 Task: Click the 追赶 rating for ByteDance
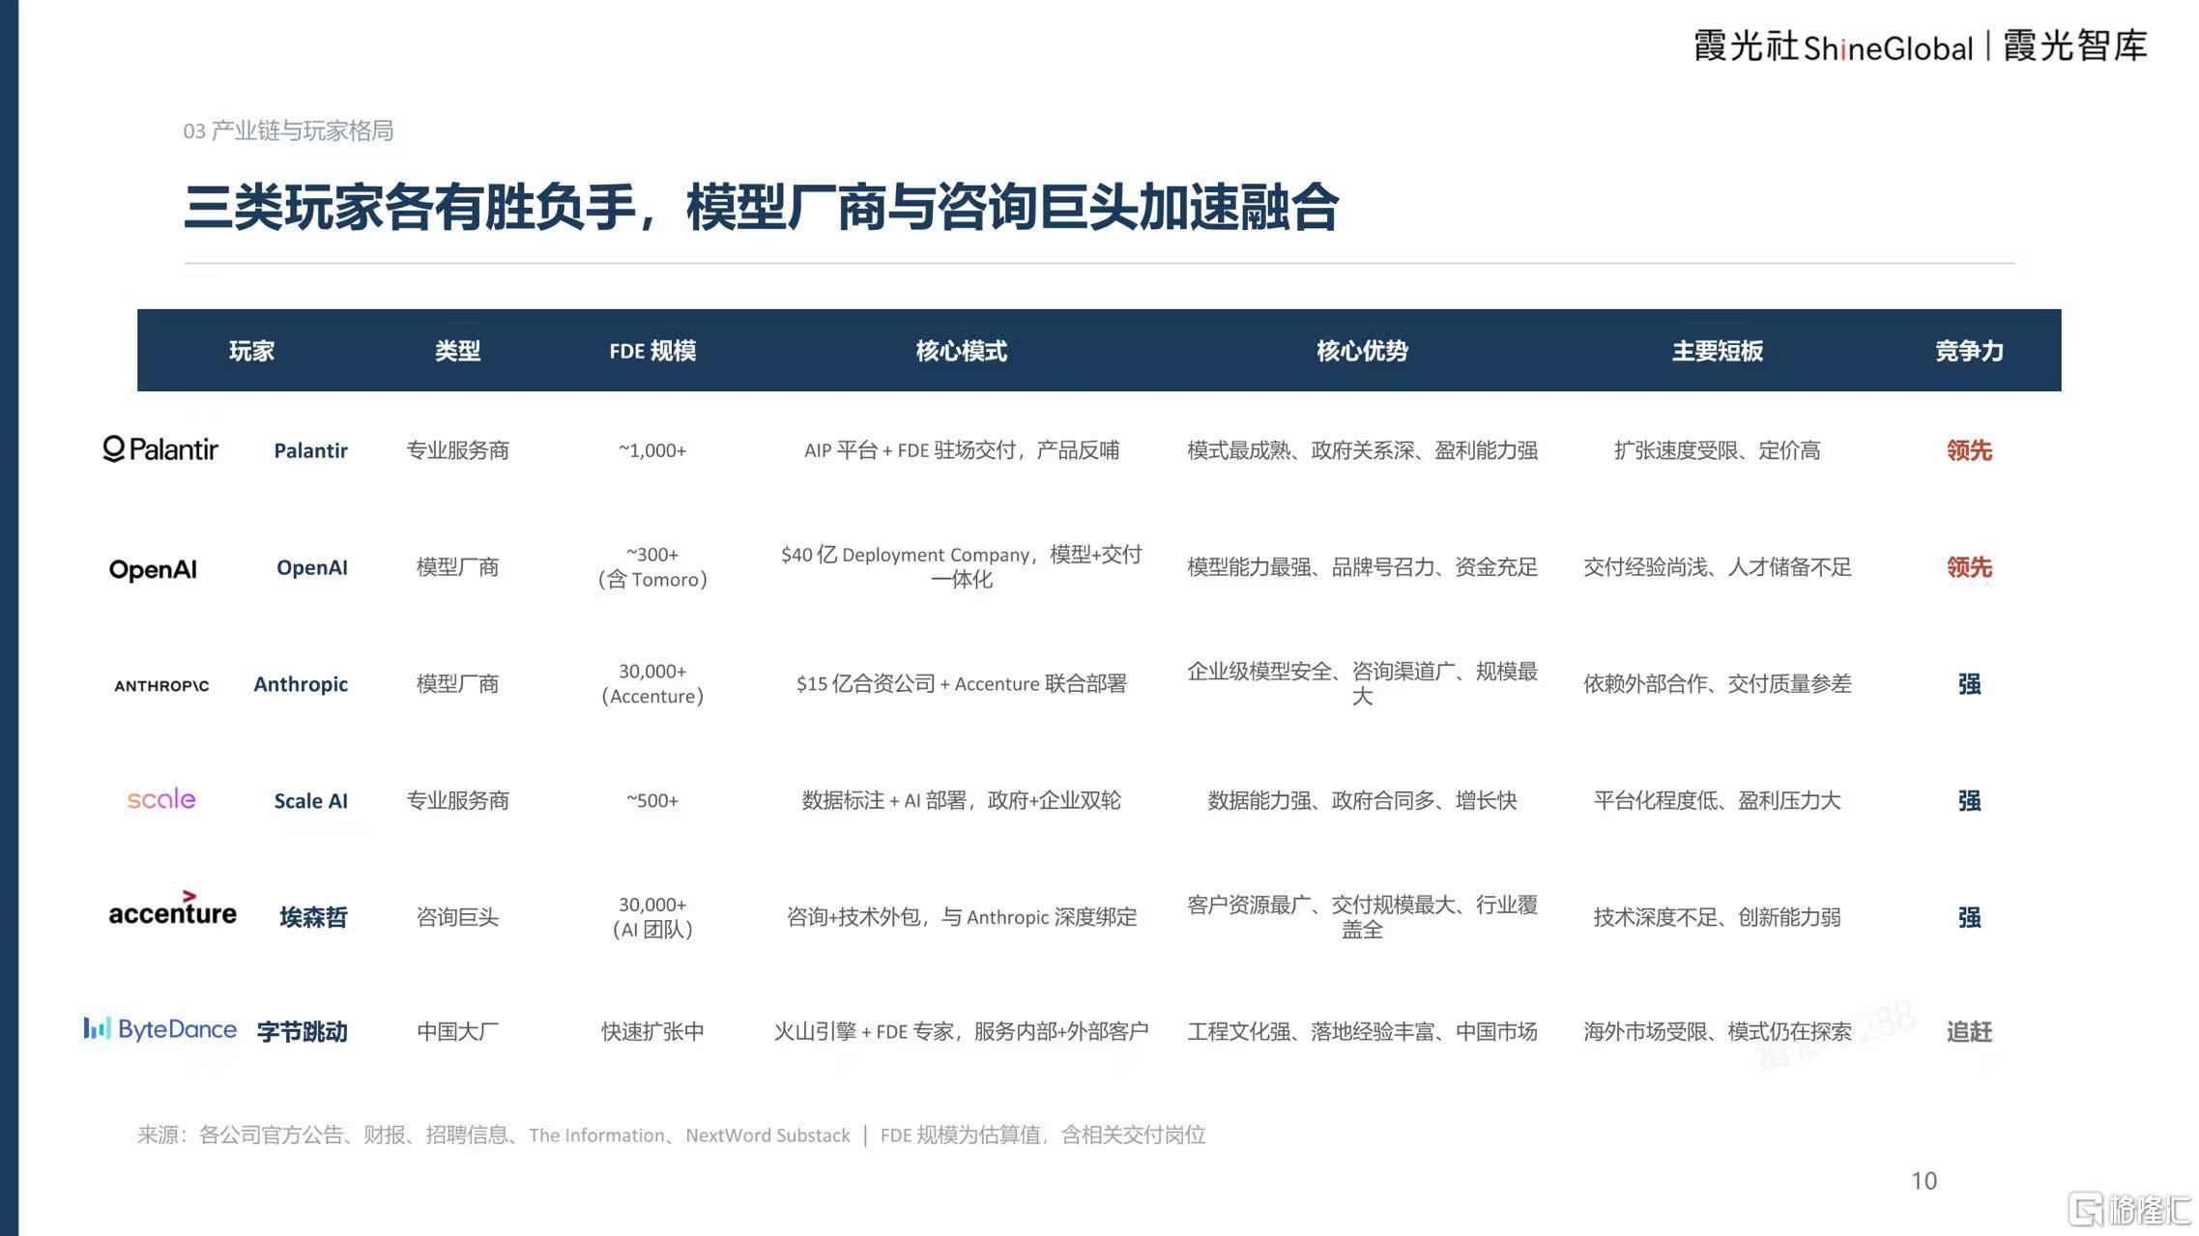click(x=1969, y=1032)
